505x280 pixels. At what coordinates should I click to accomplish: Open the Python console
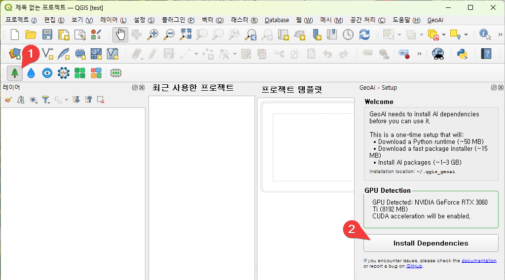pos(463,54)
